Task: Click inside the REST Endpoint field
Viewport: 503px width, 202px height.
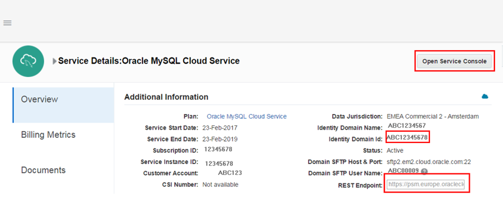Action: 426,184
